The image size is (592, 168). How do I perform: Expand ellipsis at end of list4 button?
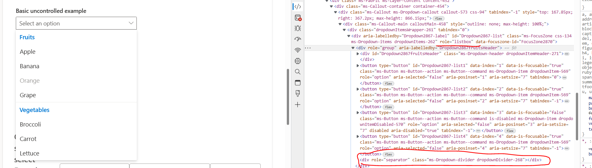point(567,148)
